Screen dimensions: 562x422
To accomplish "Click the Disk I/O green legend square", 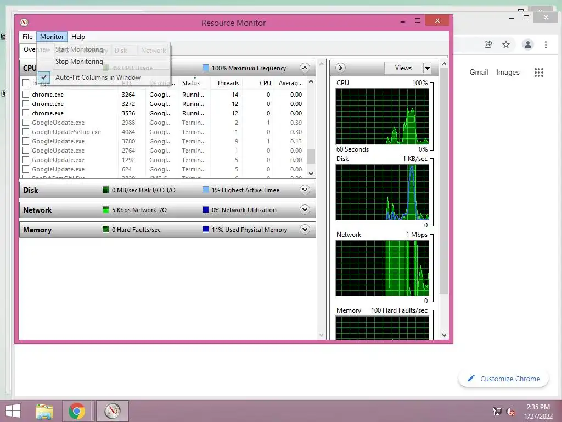I will [x=105, y=190].
